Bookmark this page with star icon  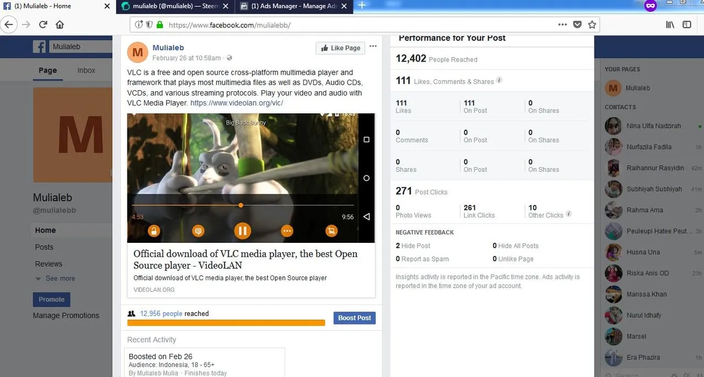592,25
